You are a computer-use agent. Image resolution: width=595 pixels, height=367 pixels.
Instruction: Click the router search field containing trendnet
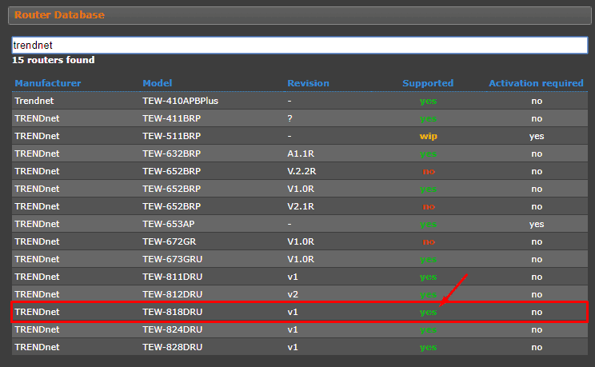click(x=300, y=45)
